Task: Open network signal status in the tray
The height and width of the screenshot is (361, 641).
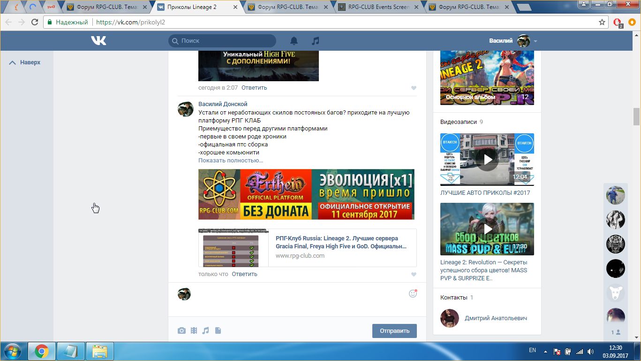Action: pos(580,351)
